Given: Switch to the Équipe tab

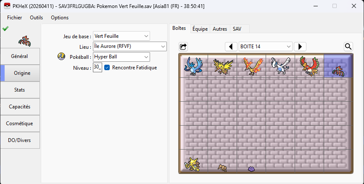Looking at the screenshot, I should click(x=200, y=29).
